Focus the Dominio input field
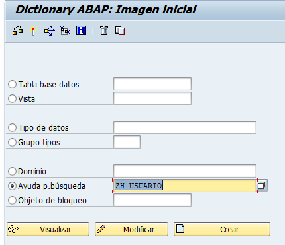285x245 pixels. 185,170
